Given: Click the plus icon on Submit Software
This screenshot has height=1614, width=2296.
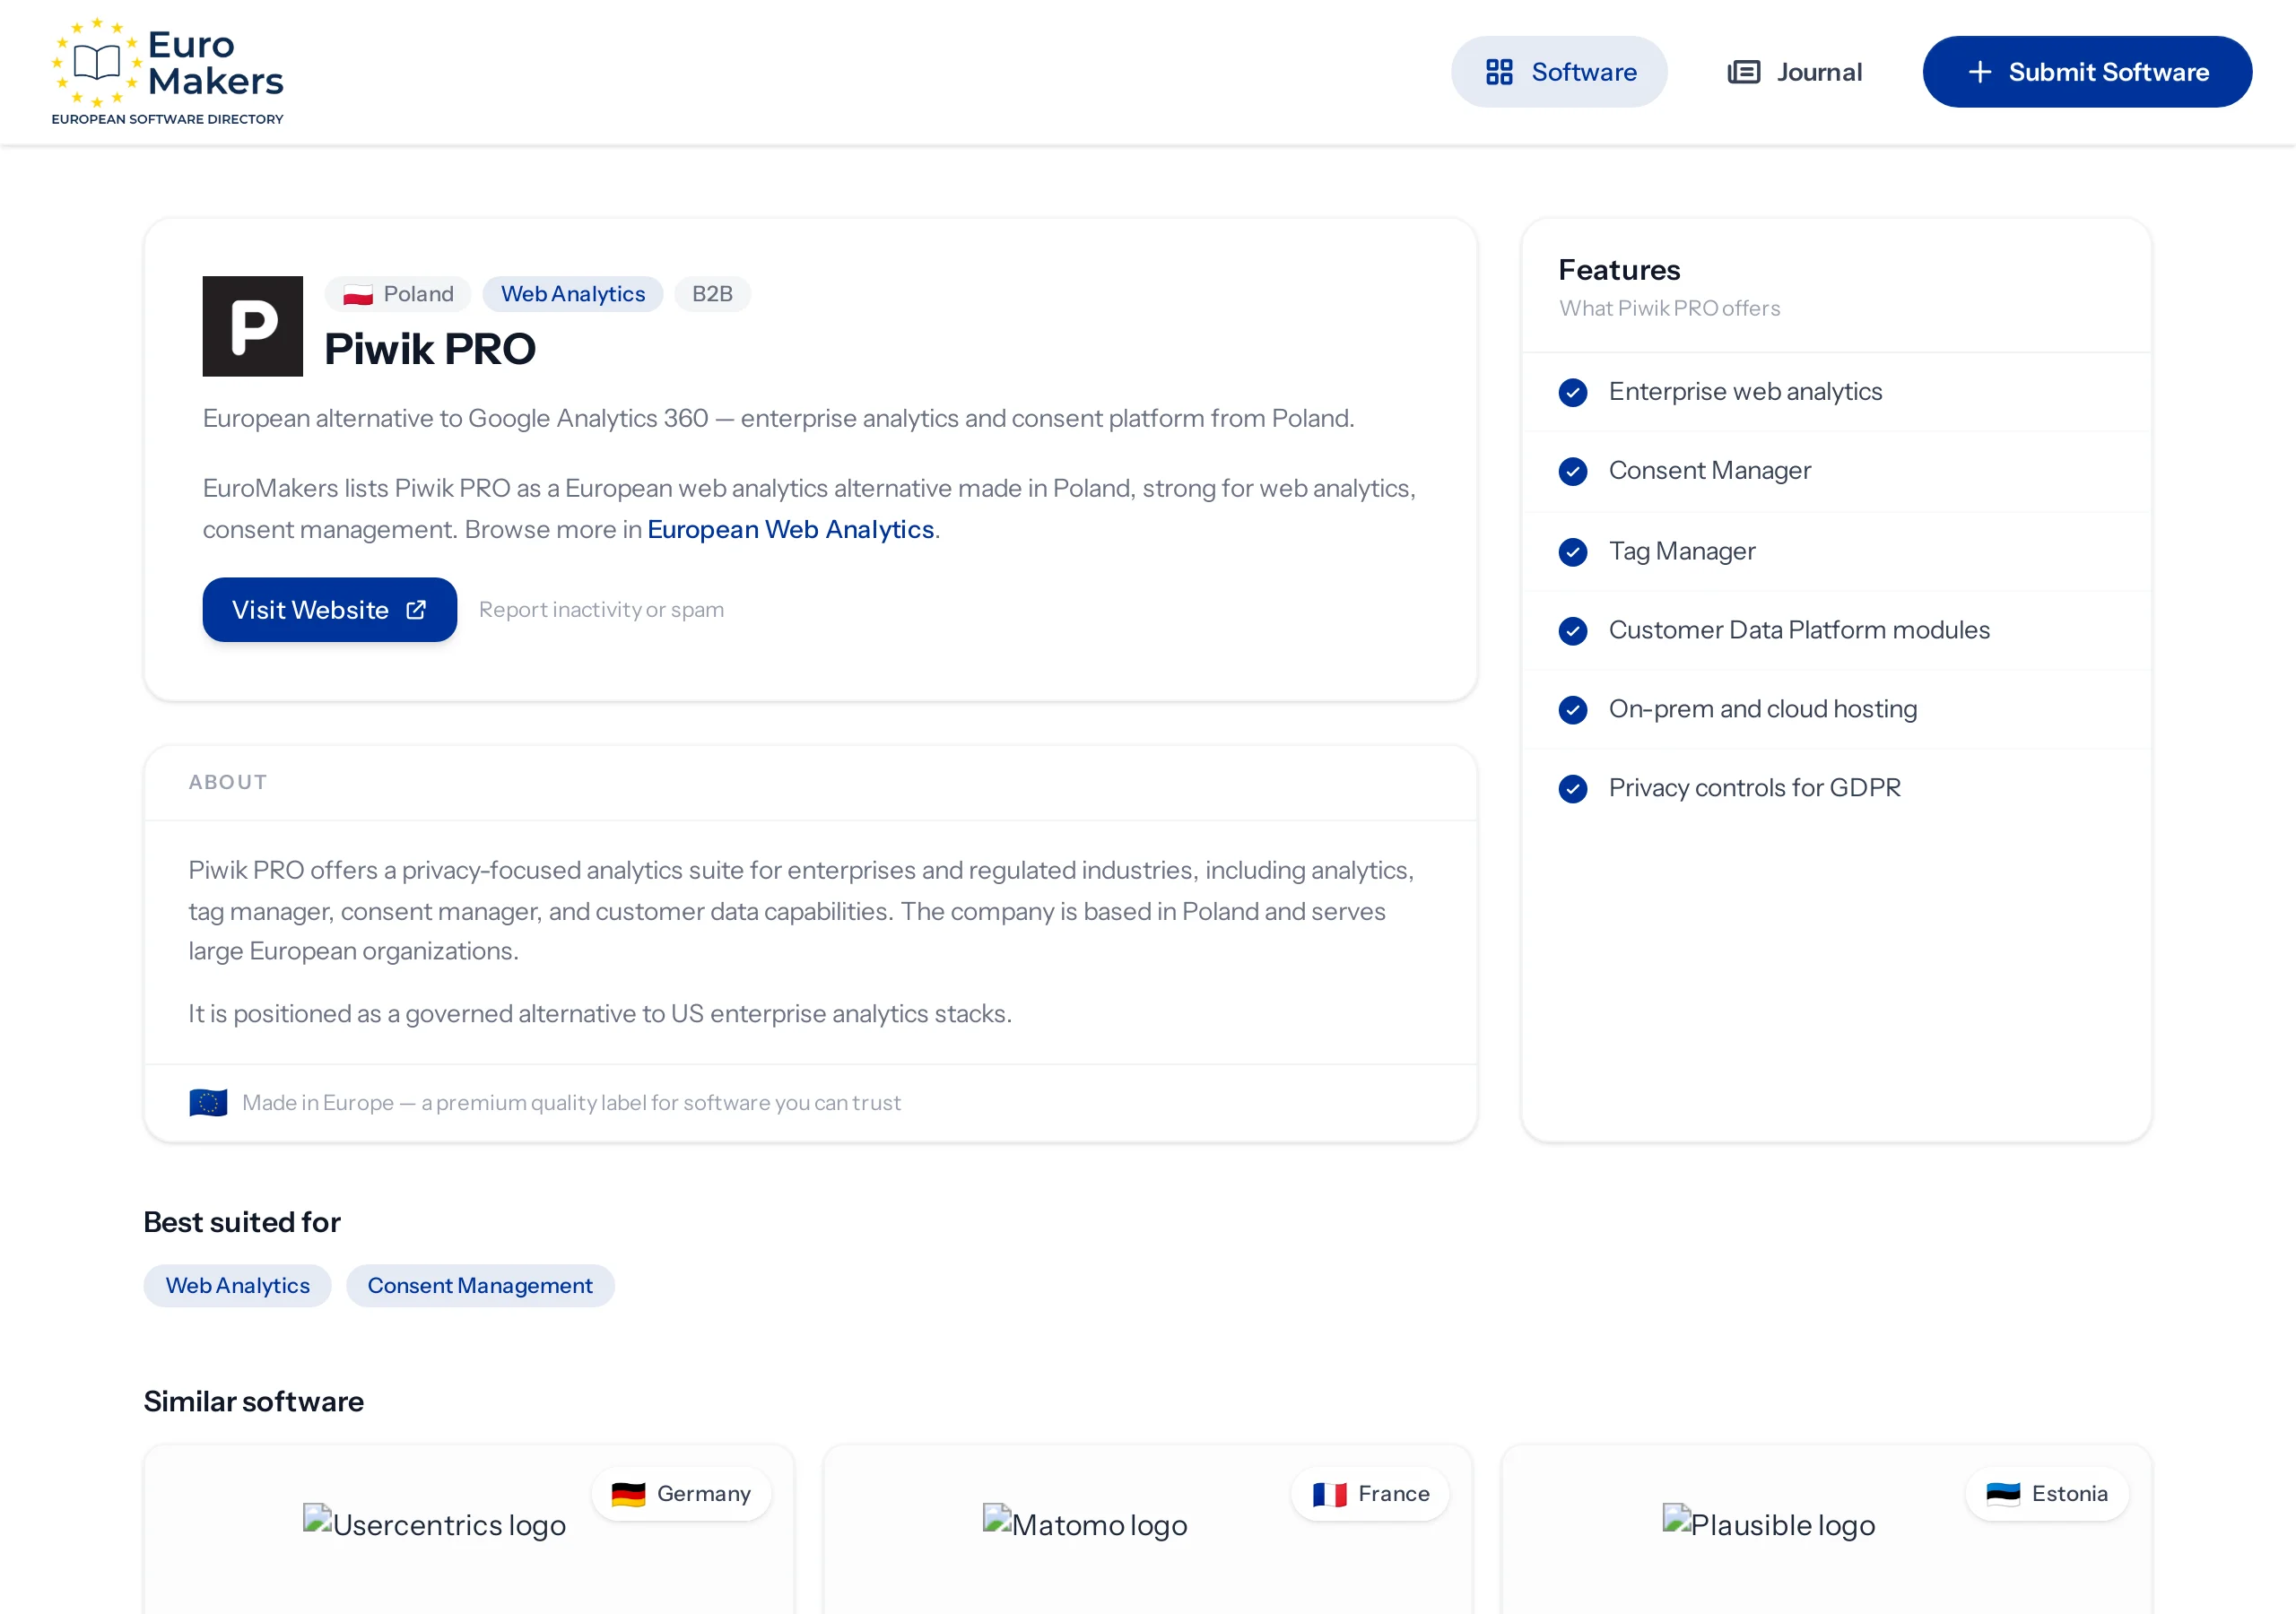Looking at the screenshot, I should click(1980, 72).
